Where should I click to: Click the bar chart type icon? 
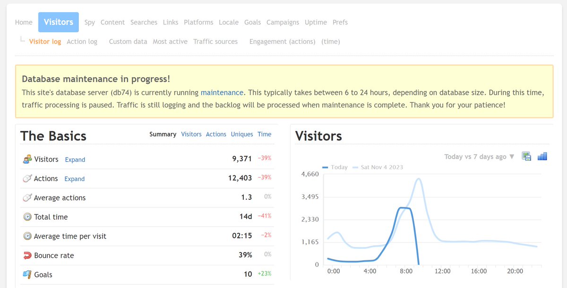[542, 156]
